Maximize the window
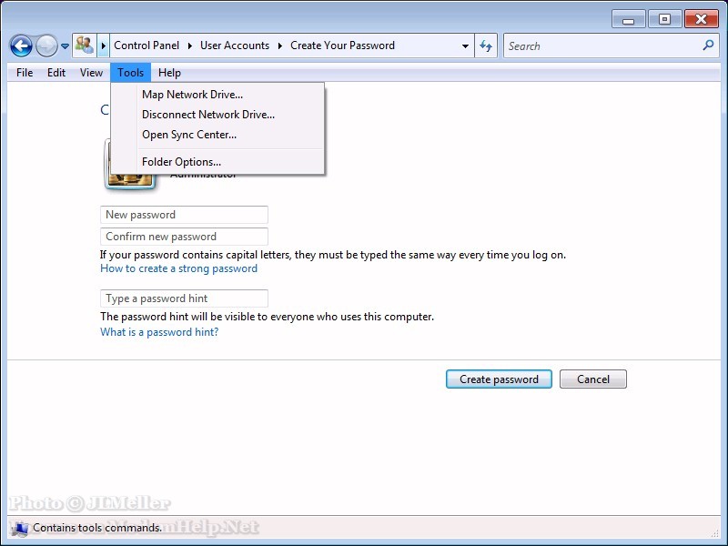The image size is (728, 546). [x=664, y=20]
